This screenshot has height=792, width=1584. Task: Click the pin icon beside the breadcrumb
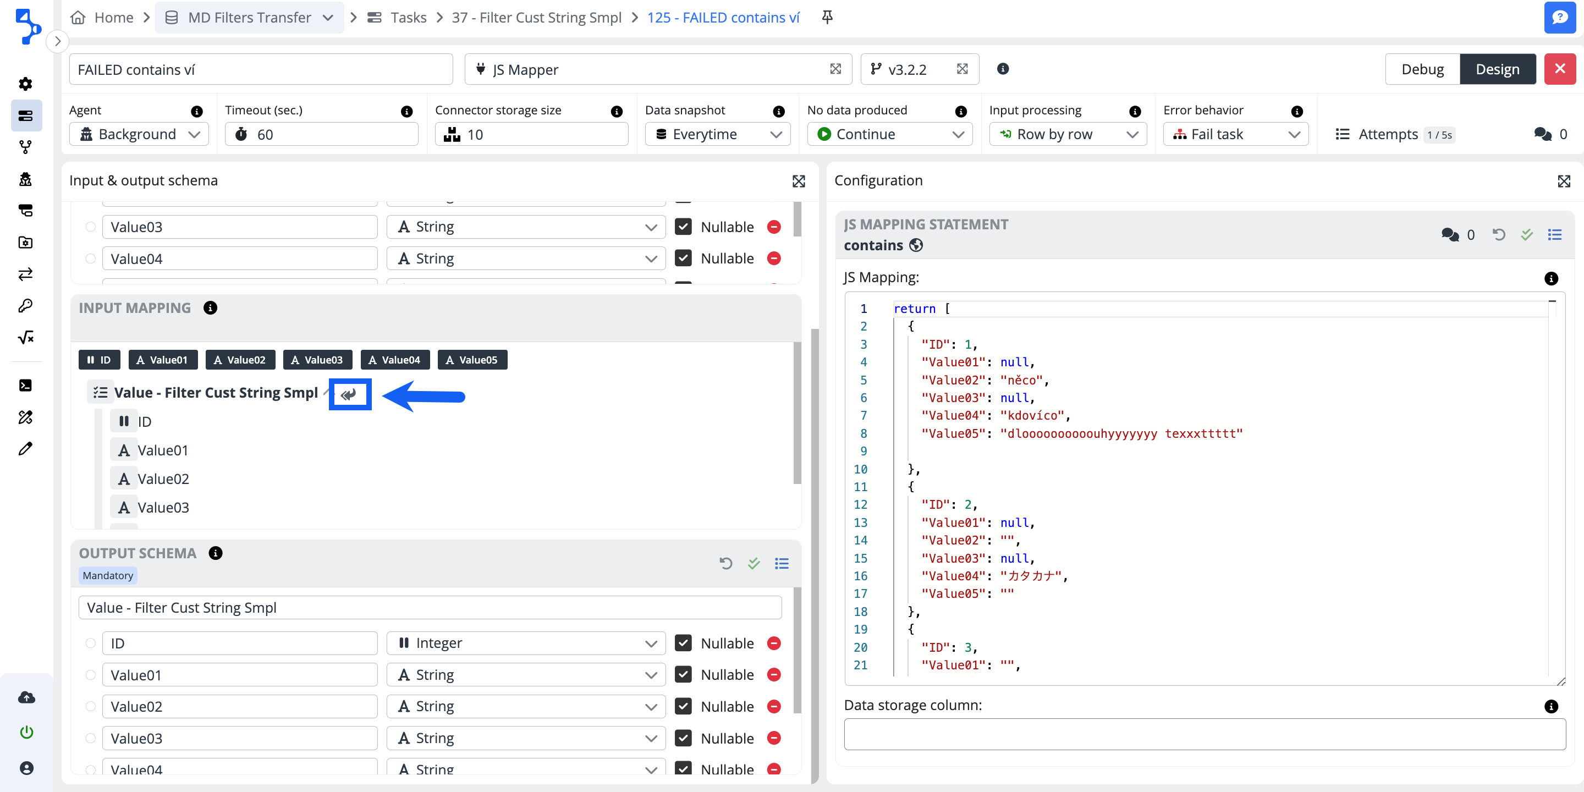click(827, 17)
